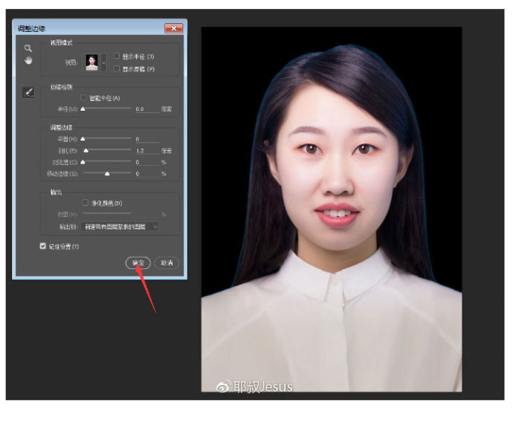The height and width of the screenshot is (423, 513).
Task: Click the view mode preview thumbnail
Action: [92, 62]
